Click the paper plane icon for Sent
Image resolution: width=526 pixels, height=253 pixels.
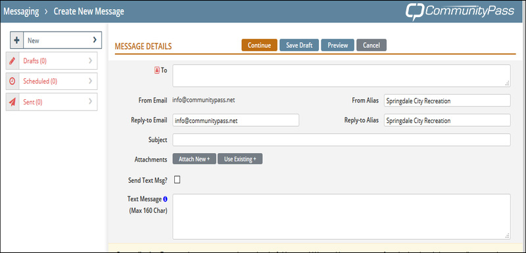pos(12,102)
